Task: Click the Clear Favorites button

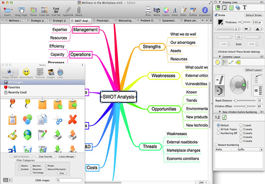Action: point(45,157)
